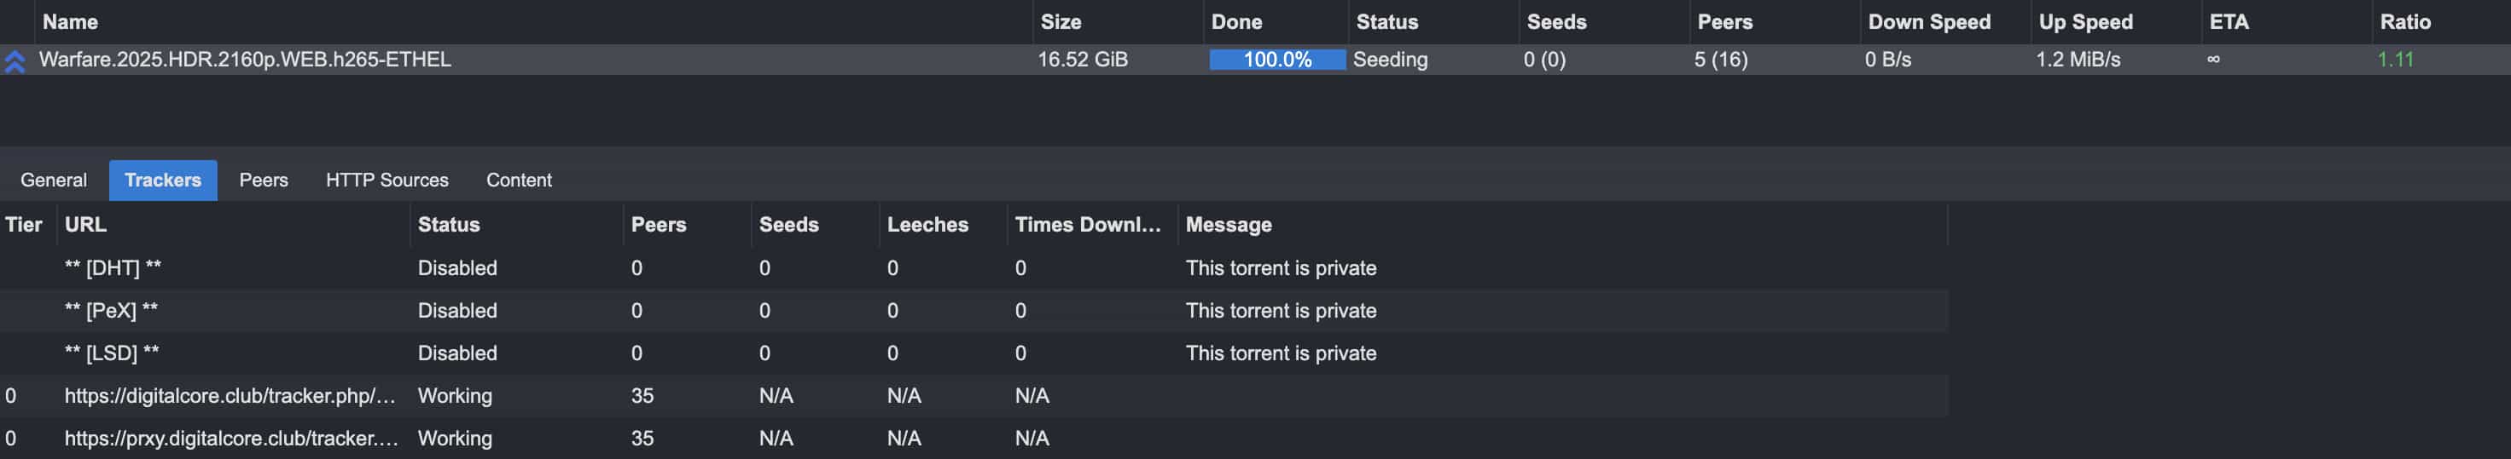Sort trackers by Message column header
This screenshot has height=459, width=2511.
coord(1229,225)
